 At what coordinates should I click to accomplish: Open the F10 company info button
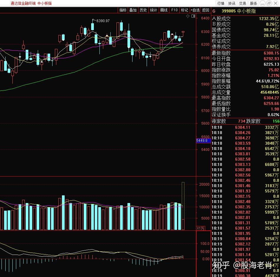pos(174,10)
